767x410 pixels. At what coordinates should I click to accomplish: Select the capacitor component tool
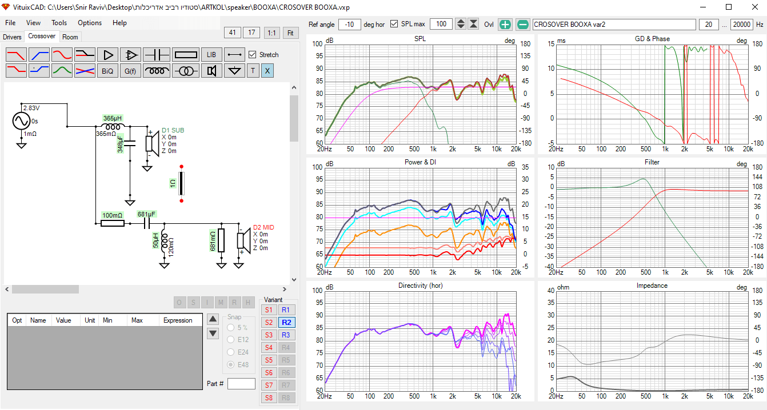pyautogui.click(x=157, y=55)
